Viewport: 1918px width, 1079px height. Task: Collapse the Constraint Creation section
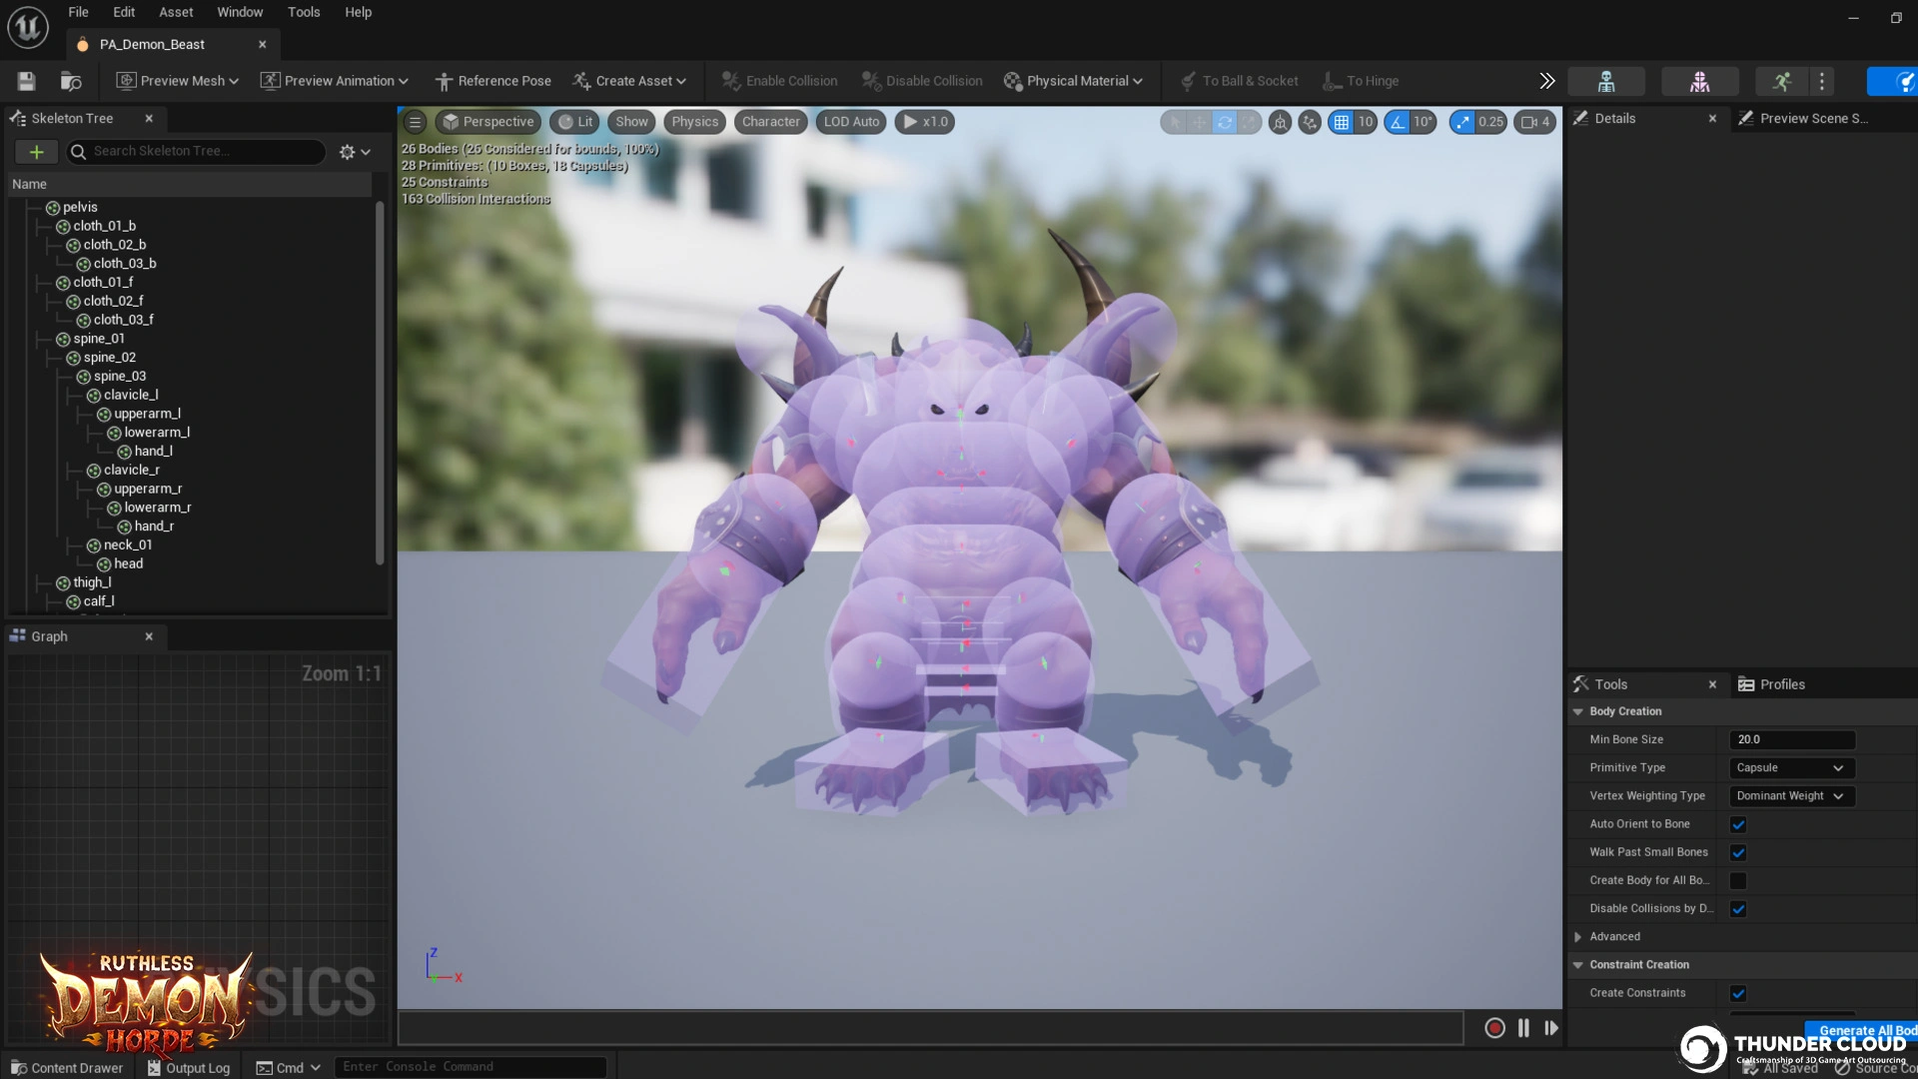point(1578,965)
